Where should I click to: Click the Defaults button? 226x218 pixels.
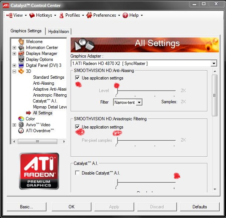click(200, 207)
